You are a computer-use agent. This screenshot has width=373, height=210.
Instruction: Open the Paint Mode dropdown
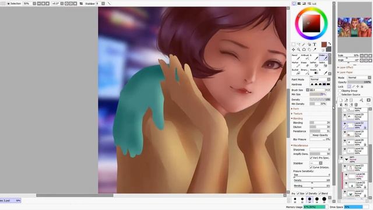320,79
